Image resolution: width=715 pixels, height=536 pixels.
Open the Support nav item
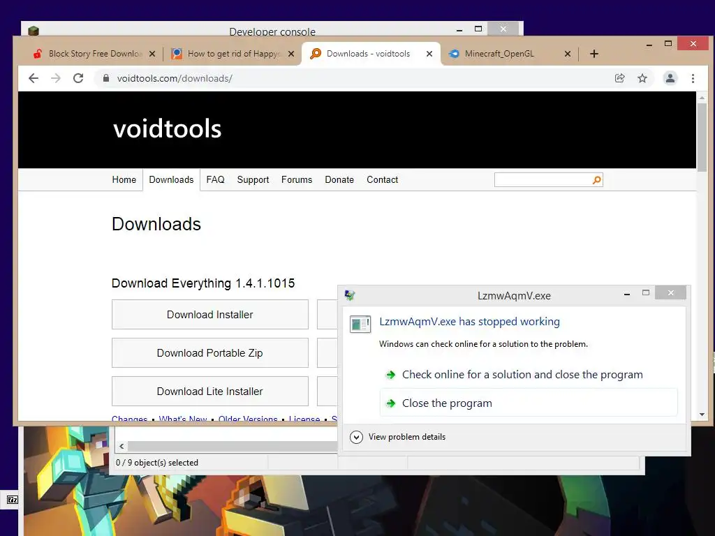(x=253, y=179)
